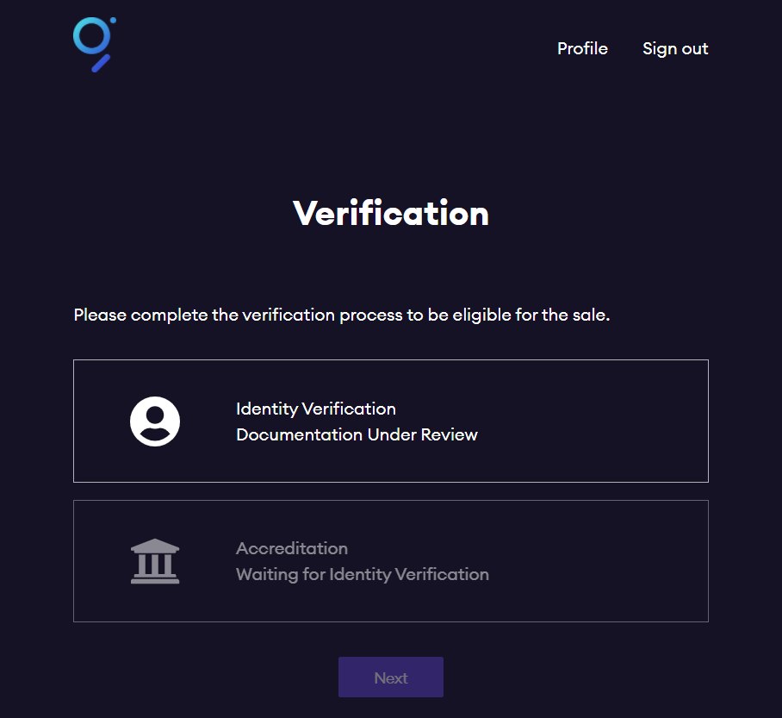Click the roof of the bank icon

coord(155,546)
